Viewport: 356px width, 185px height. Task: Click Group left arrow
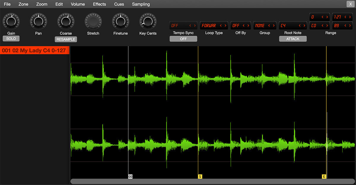click(269, 26)
